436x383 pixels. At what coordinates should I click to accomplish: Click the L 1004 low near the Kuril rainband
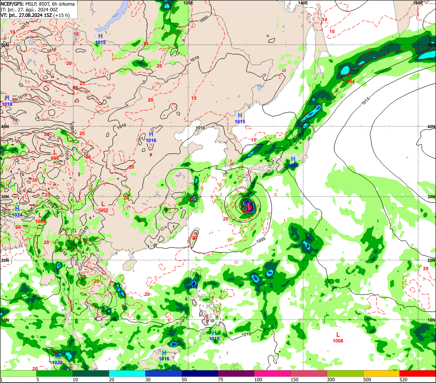[x=349, y=78]
